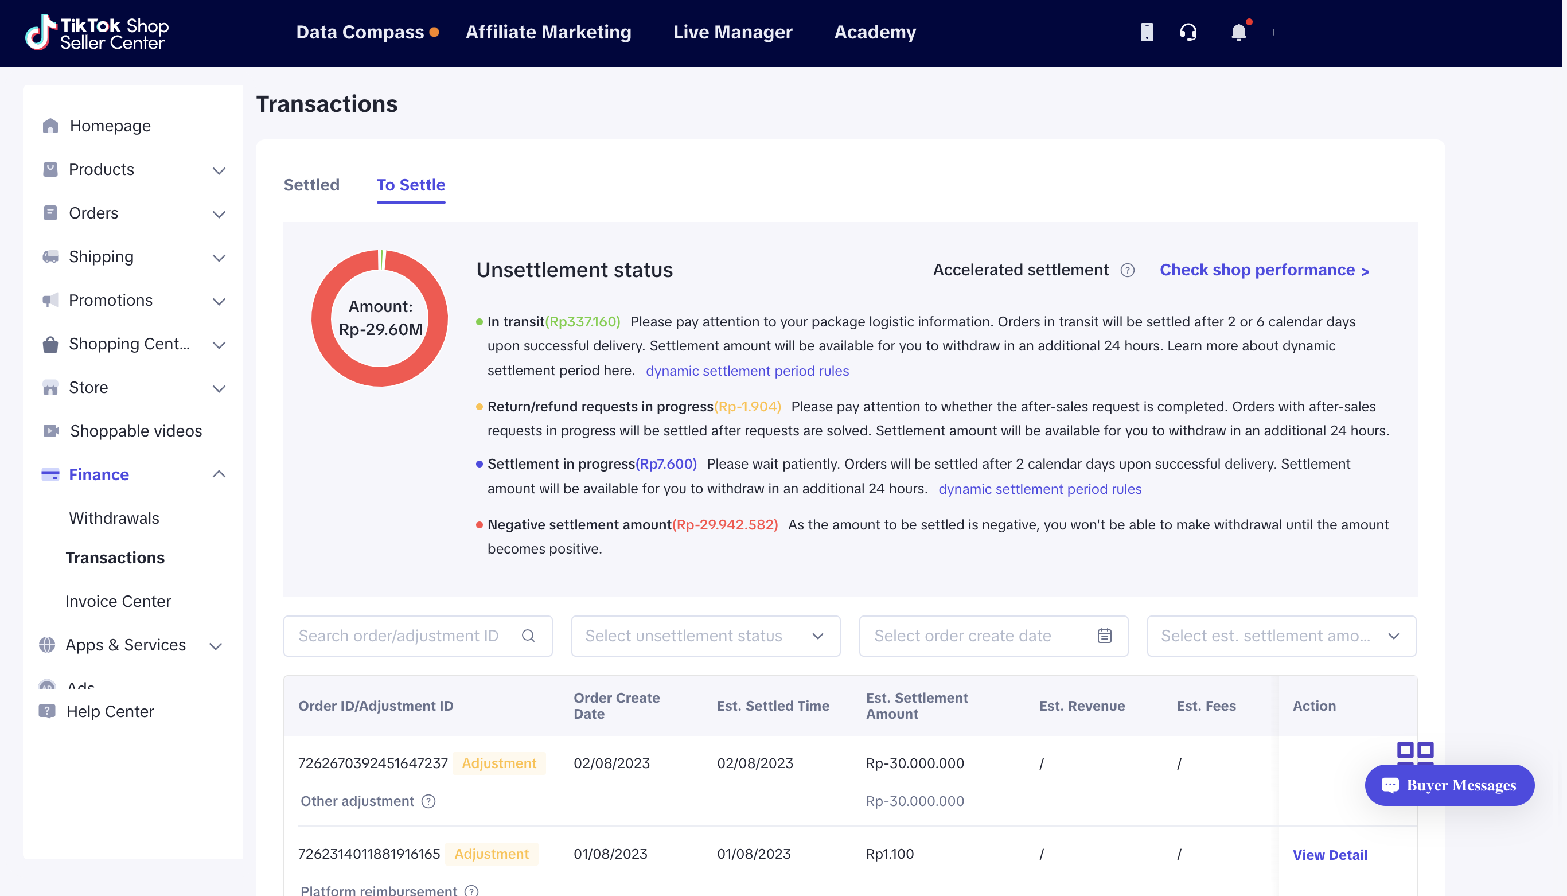Viewport: 1567px width, 896px height.
Task: Open calendar icon in order create date
Action: tap(1104, 636)
